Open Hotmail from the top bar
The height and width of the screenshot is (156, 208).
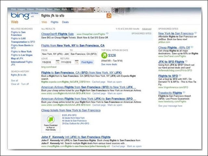[x=82, y=9]
